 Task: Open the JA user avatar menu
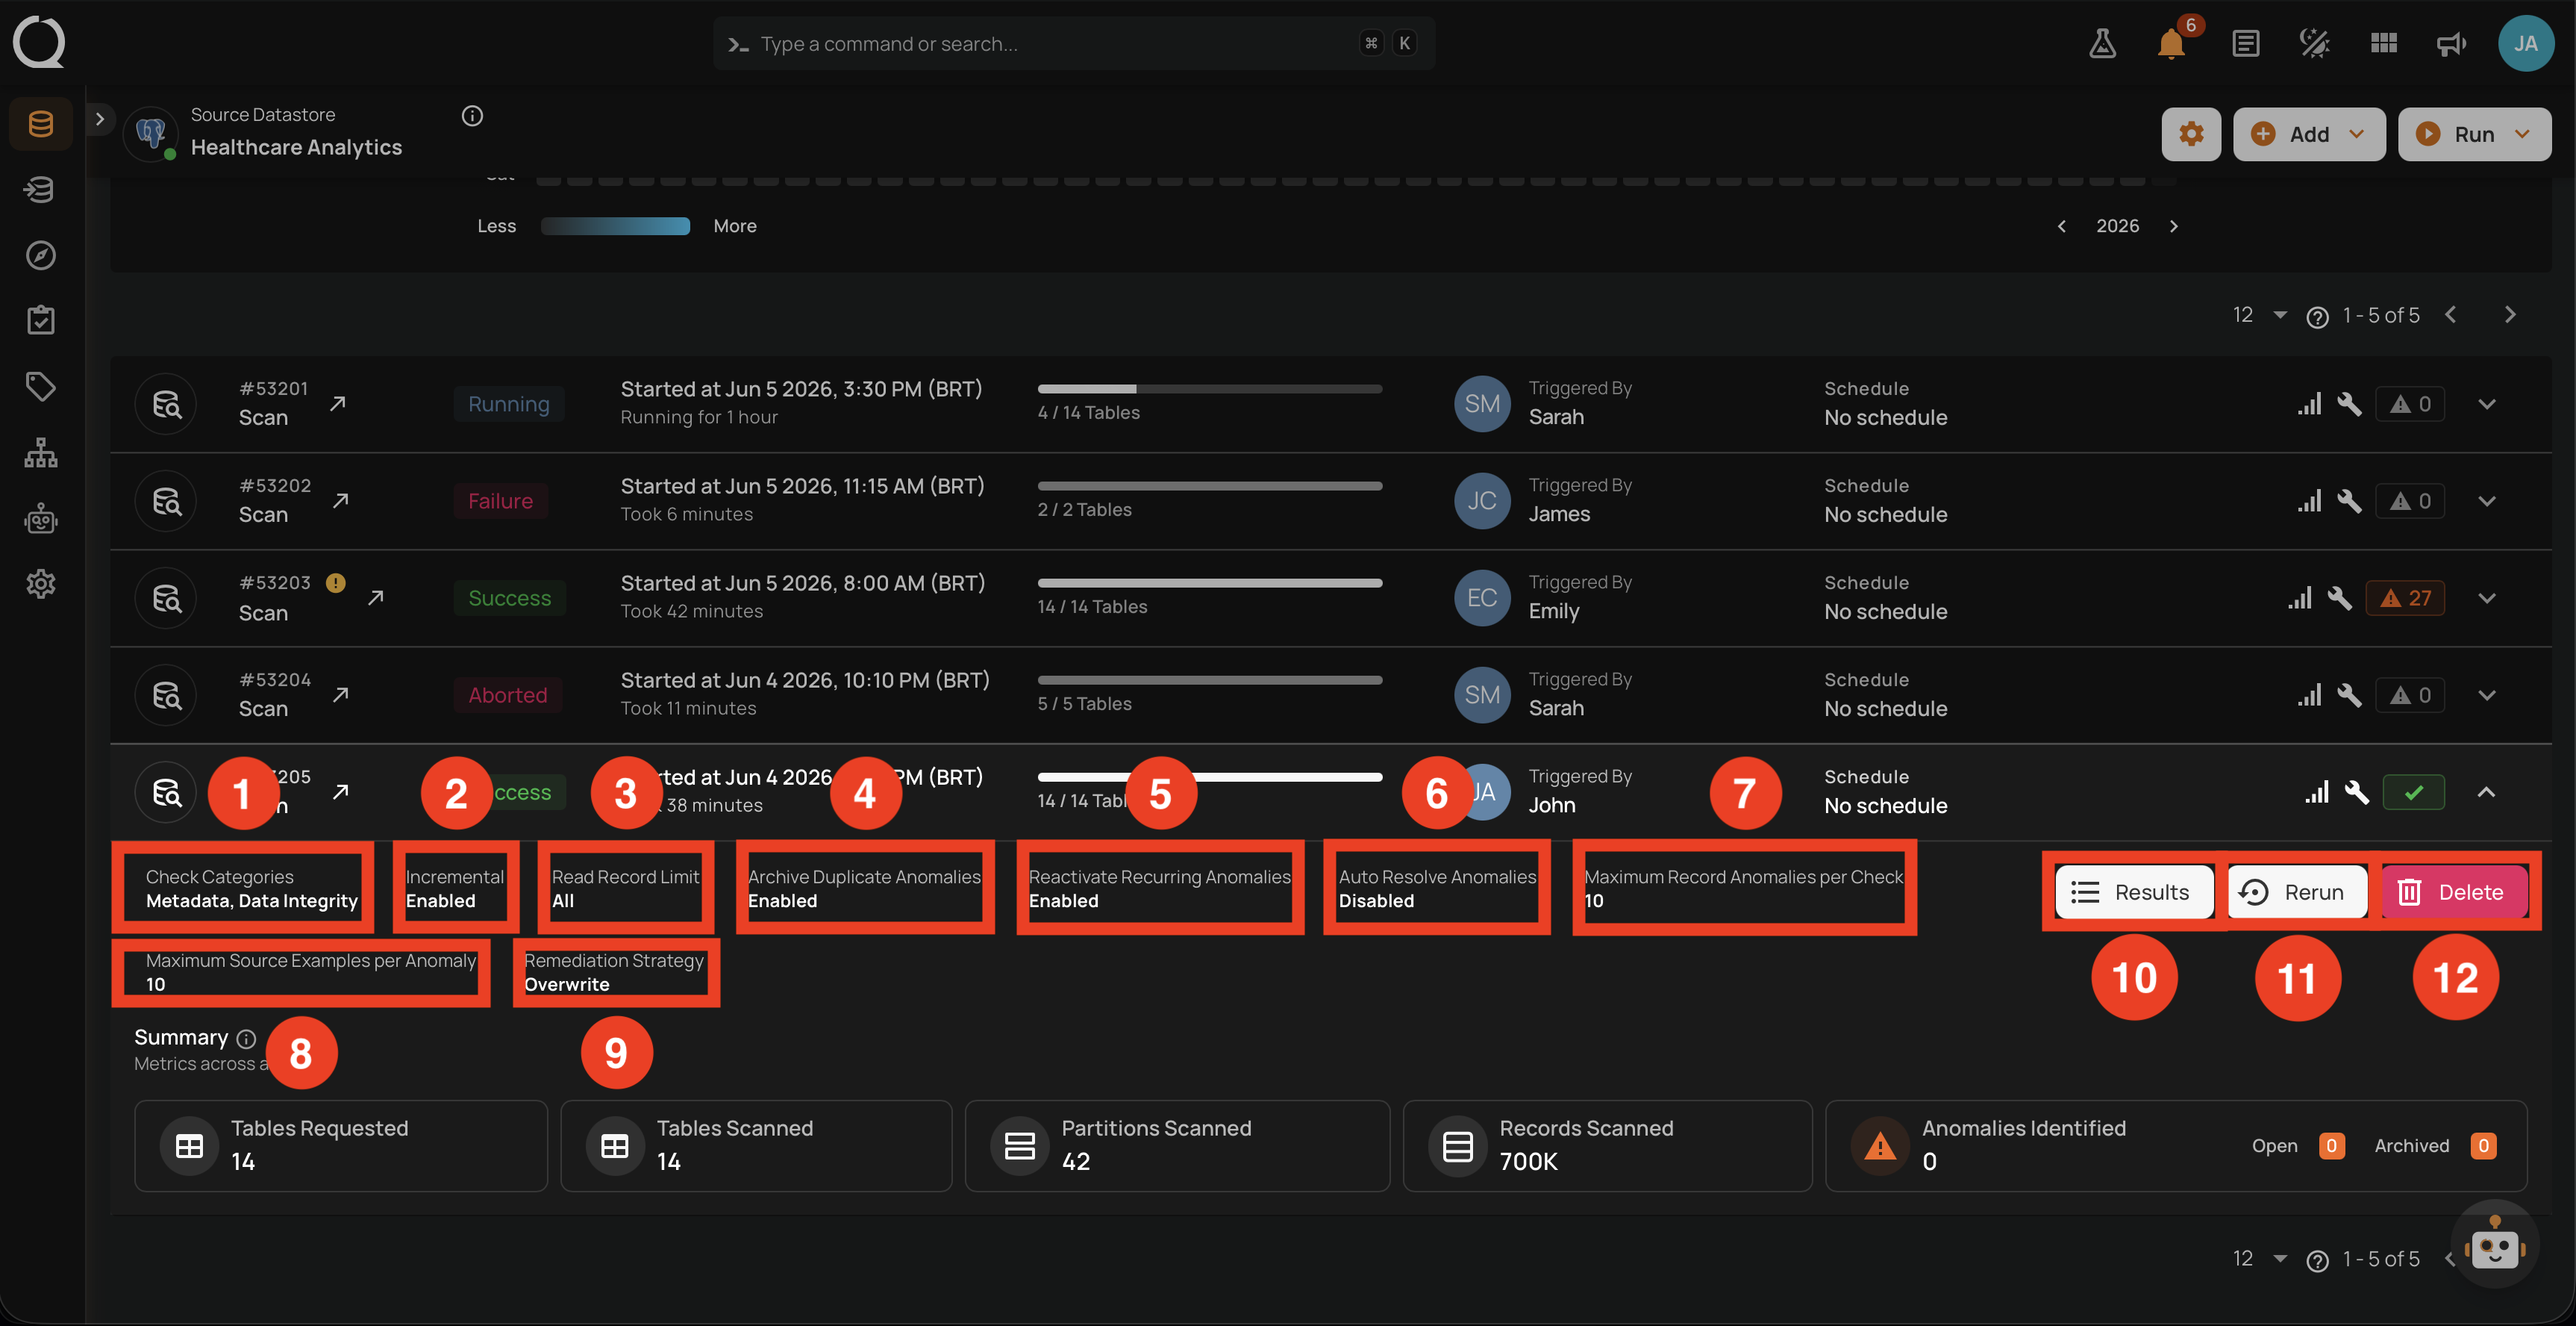2525,43
